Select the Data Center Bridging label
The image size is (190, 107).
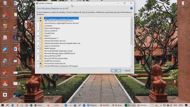pos(52,28)
